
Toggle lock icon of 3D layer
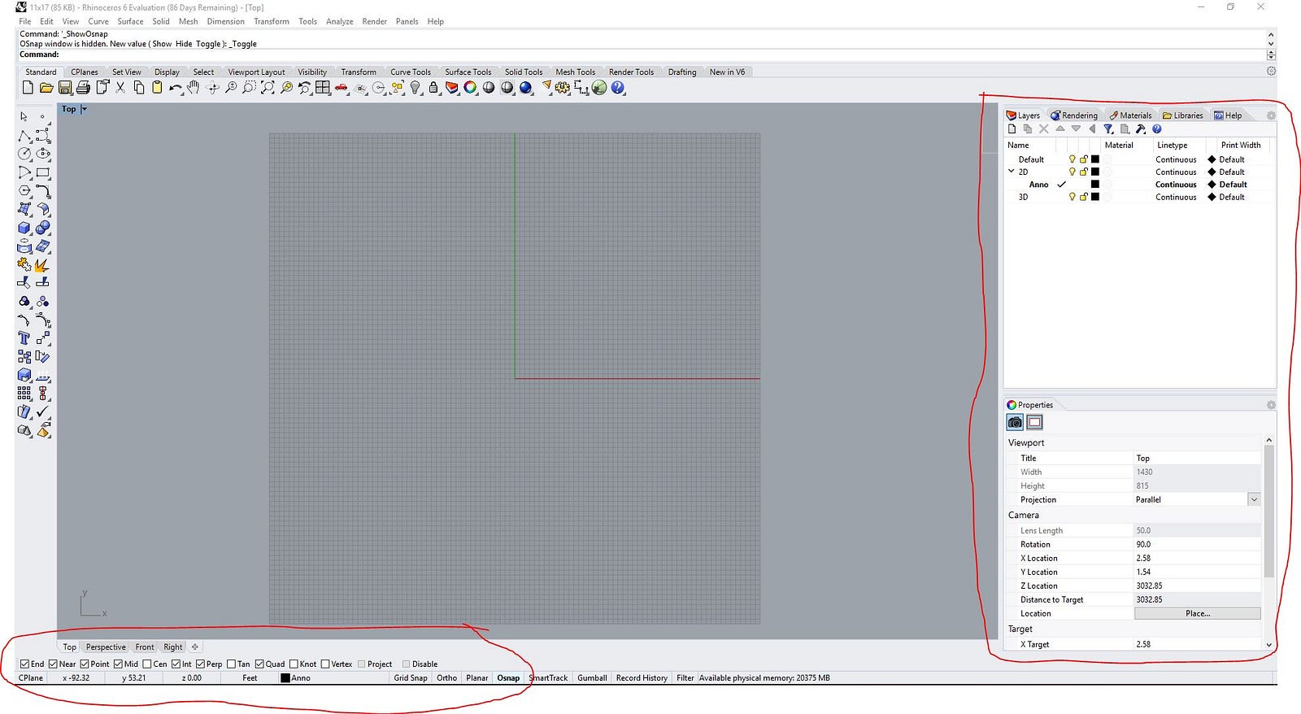(1083, 197)
